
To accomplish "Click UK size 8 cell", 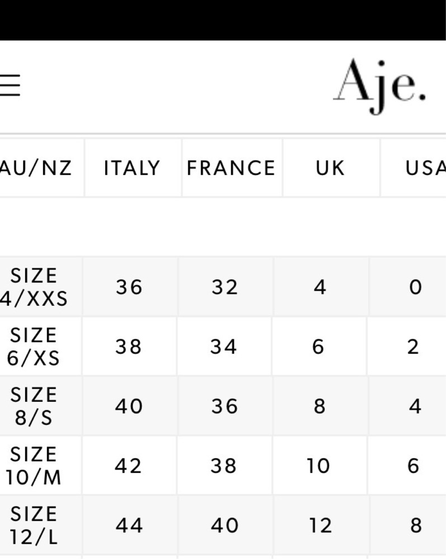I will (320, 406).
